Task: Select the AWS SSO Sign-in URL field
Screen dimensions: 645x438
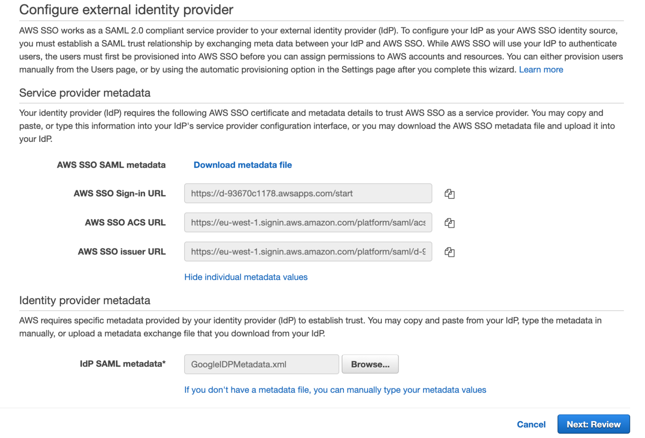Action: [308, 194]
